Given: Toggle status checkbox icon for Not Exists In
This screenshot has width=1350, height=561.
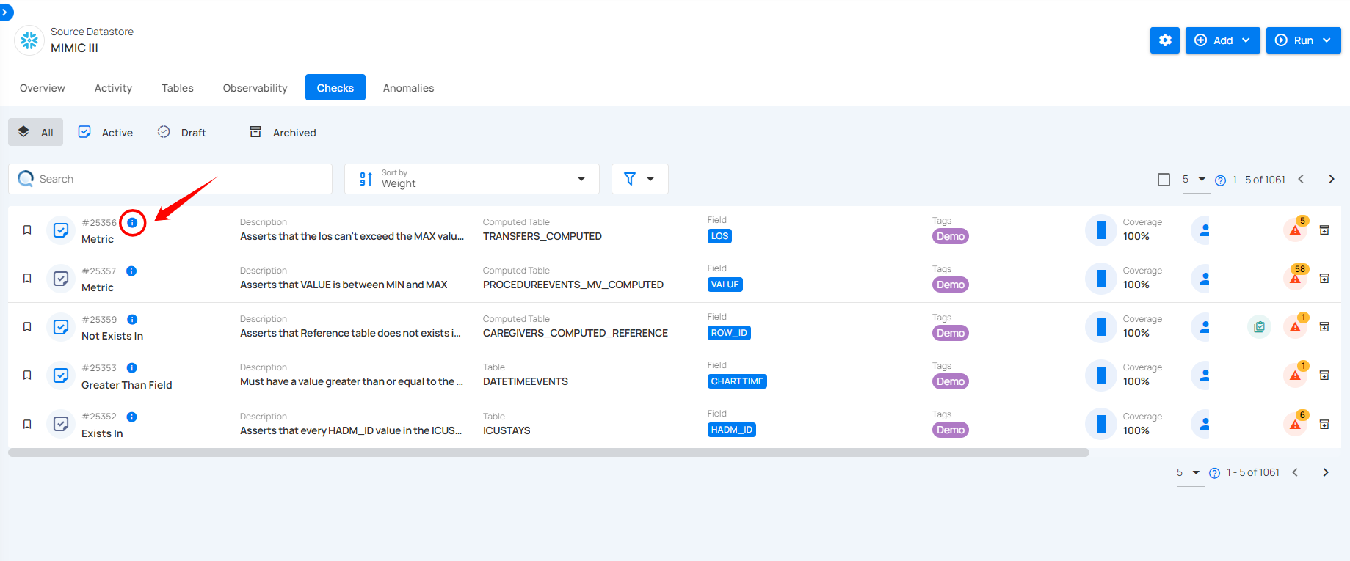Looking at the screenshot, I should [61, 327].
